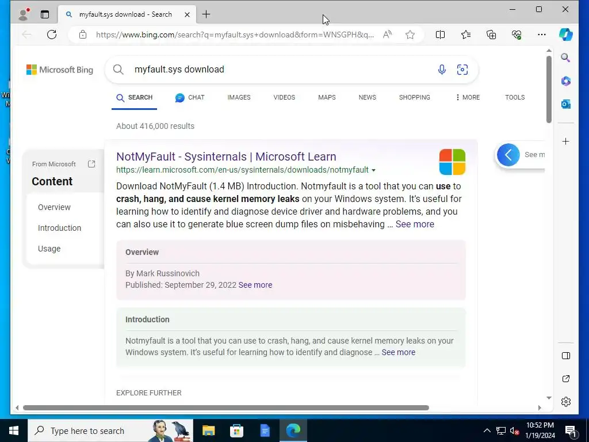Expand the dropdown arrow beside result URL

[373, 170]
